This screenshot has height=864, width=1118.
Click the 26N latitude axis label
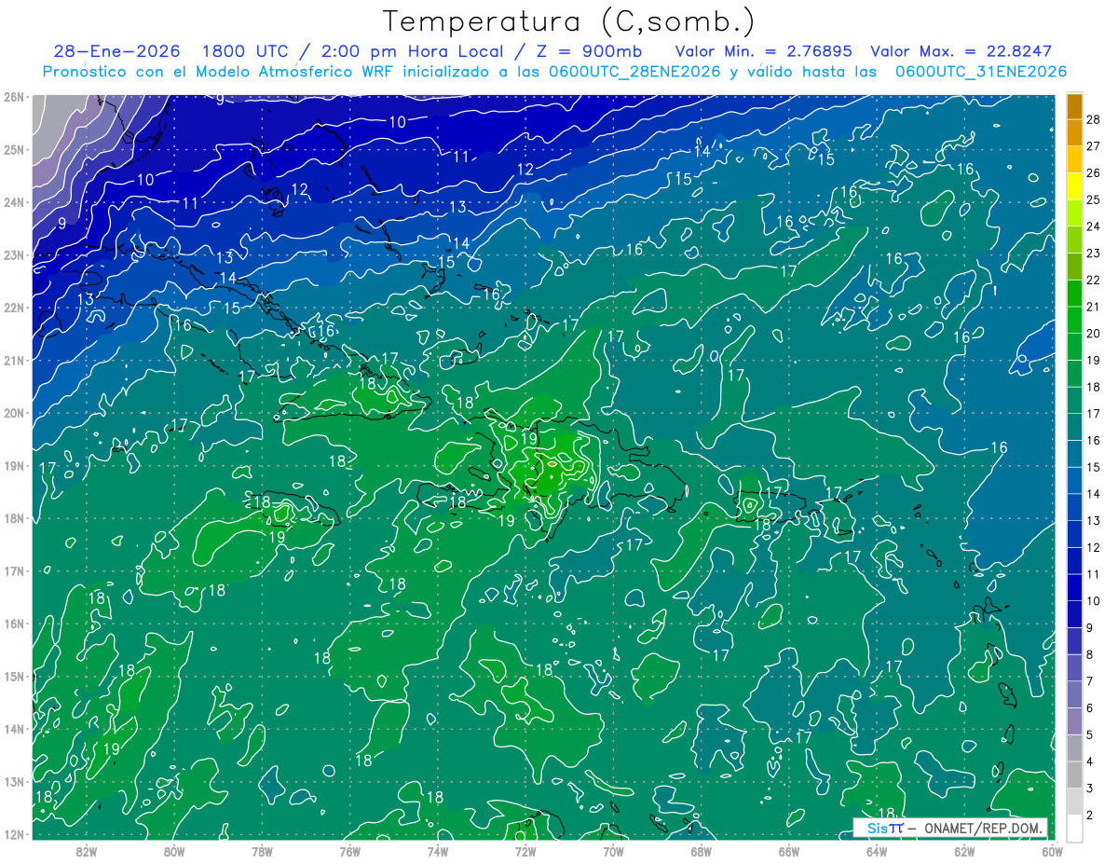click(x=14, y=97)
